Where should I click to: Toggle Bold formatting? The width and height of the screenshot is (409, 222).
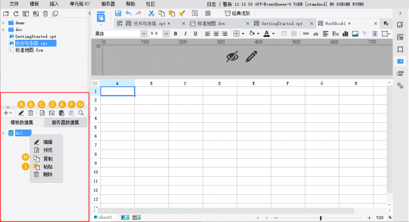[x=176, y=34]
